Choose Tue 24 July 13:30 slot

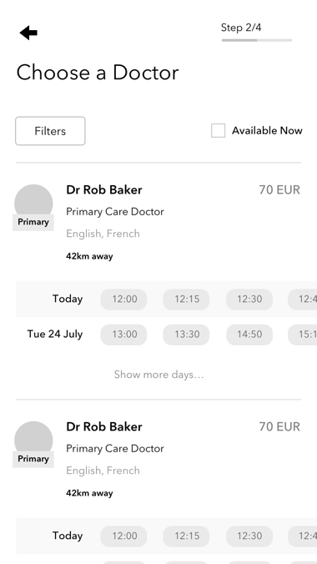(186, 335)
